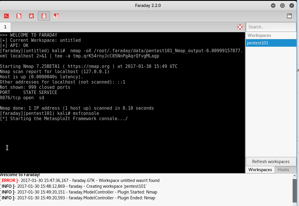
Task: Click 'Starting the Metasploit Framework console' line
Action: point(64,119)
